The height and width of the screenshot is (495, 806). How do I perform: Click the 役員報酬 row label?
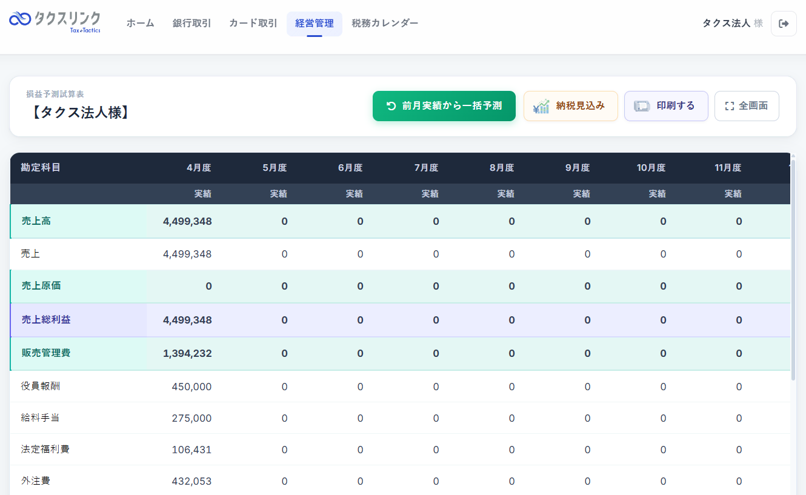tap(40, 387)
